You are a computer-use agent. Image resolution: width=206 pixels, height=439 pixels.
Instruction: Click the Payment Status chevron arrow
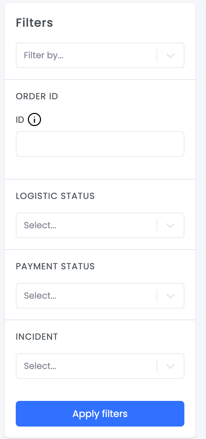[x=170, y=296]
